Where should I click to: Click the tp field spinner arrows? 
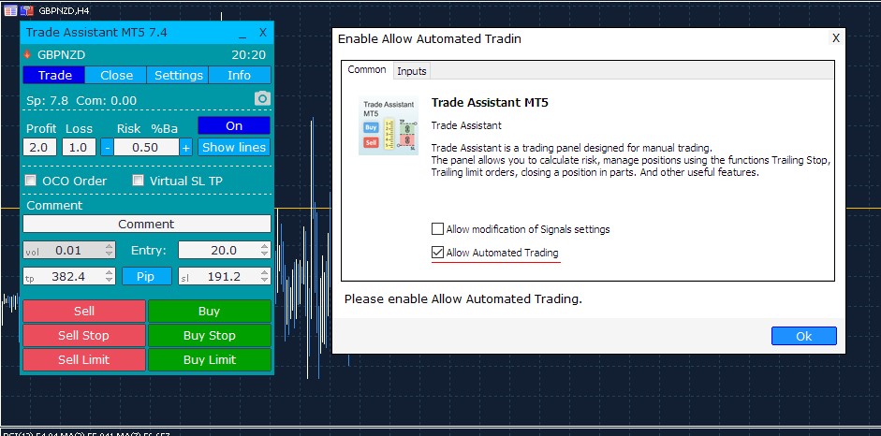coord(109,276)
